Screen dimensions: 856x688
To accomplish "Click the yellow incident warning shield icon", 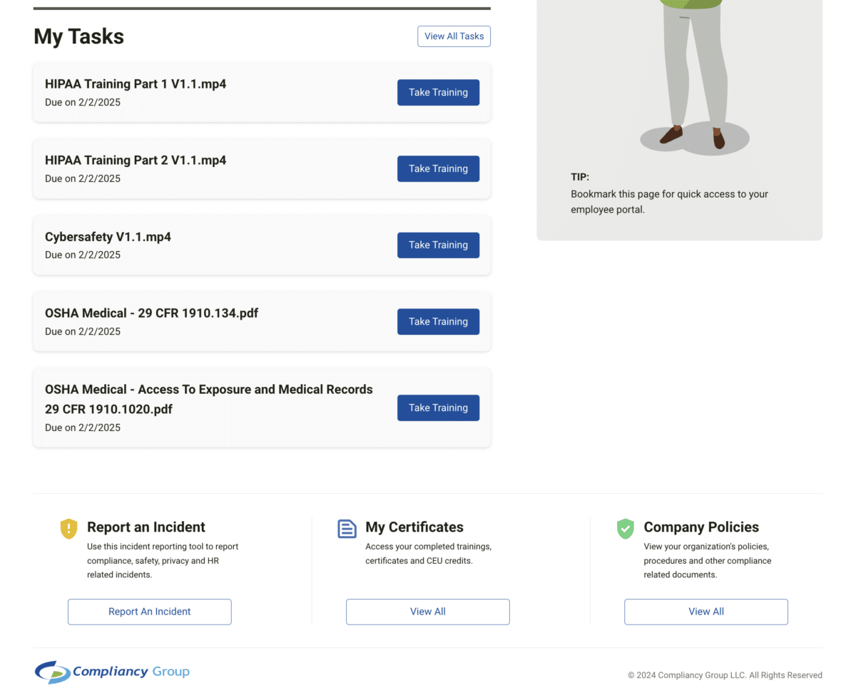I will tap(68, 529).
